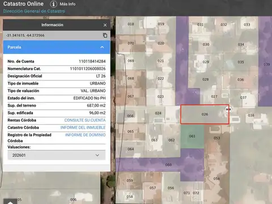Click the Más Info label
Screen dimensions: 272x204
(67, 4)
